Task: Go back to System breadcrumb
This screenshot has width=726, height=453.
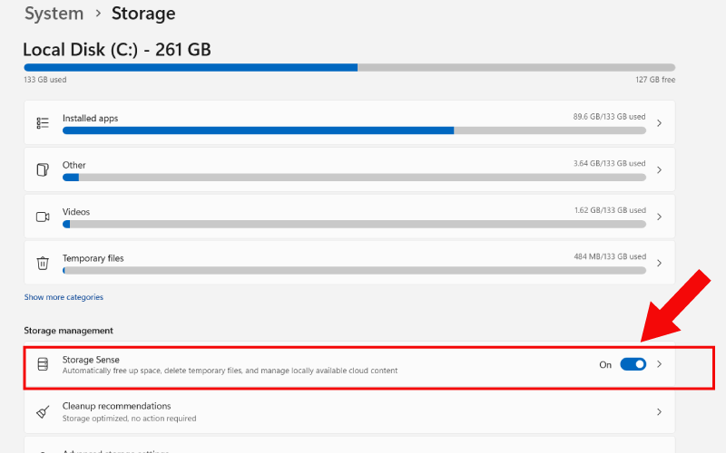Action: pos(54,14)
